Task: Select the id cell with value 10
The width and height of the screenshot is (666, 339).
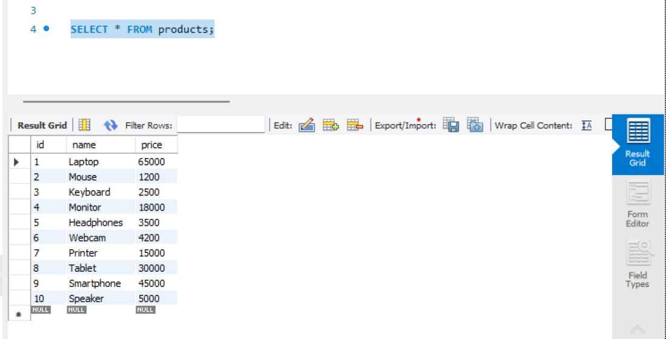Action: (x=48, y=298)
